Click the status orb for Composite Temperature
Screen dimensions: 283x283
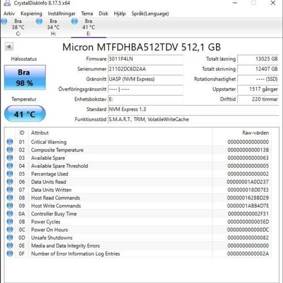point(10,150)
